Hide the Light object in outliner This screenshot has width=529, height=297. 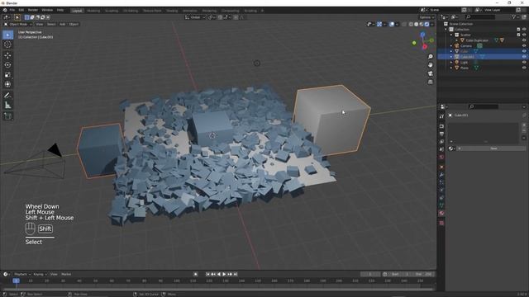coord(524,63)
